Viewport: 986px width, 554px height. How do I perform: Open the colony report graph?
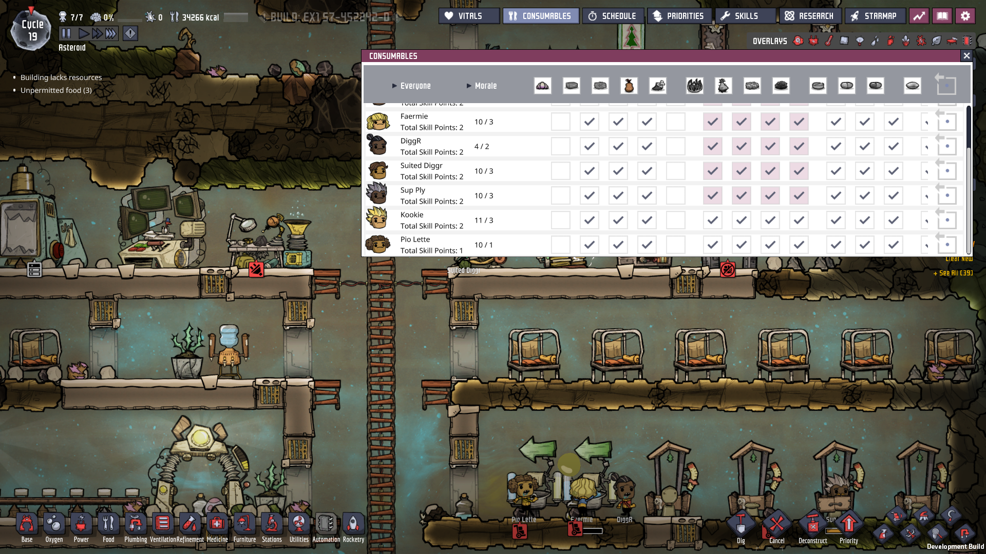[919, 16]
